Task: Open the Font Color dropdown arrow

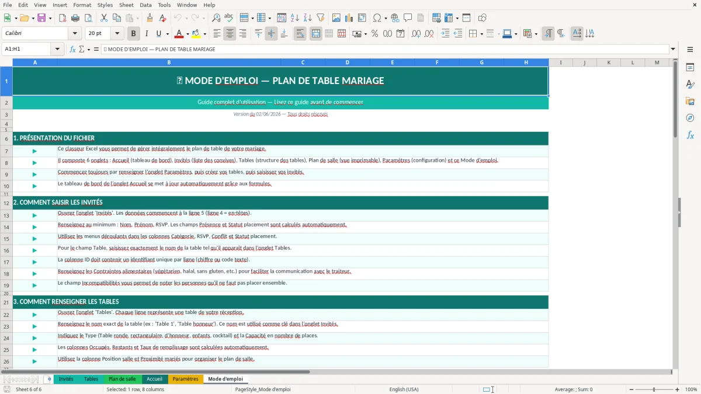Action: click(188, 34)
